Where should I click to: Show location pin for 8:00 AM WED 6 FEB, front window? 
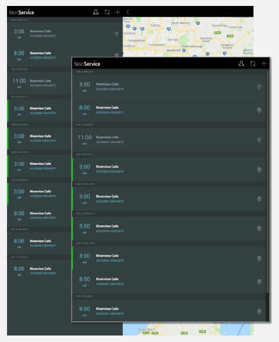coord(259,110)
